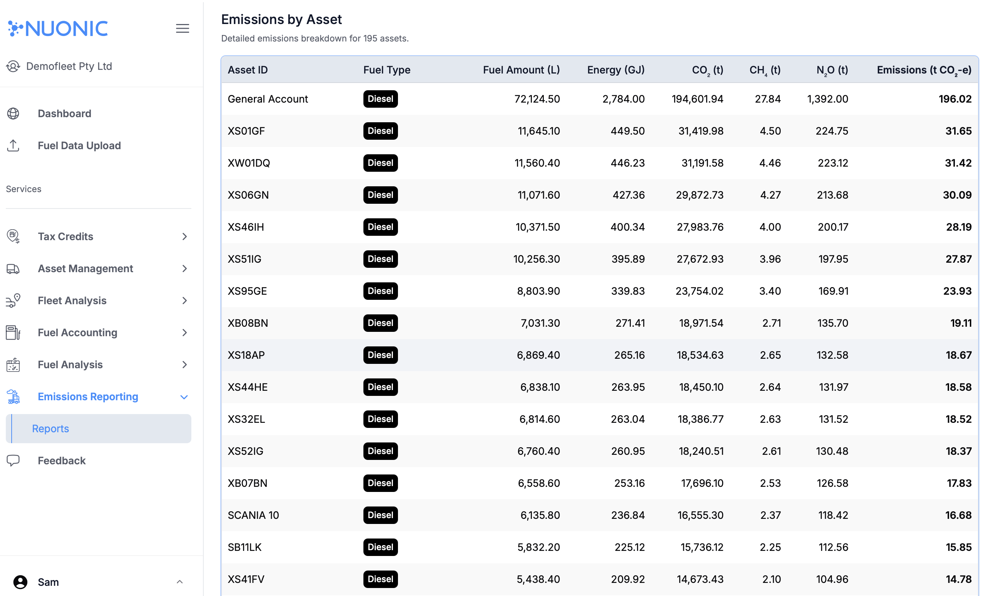The height and width of the screenshot is (596, 988).
Task: Select the Reports menu item
Action: pos(51,428)
